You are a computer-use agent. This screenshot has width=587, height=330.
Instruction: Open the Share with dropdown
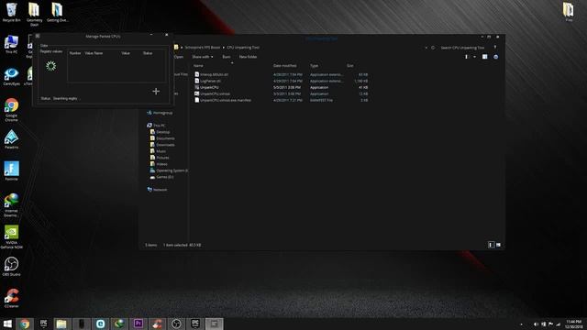point(203,57)
